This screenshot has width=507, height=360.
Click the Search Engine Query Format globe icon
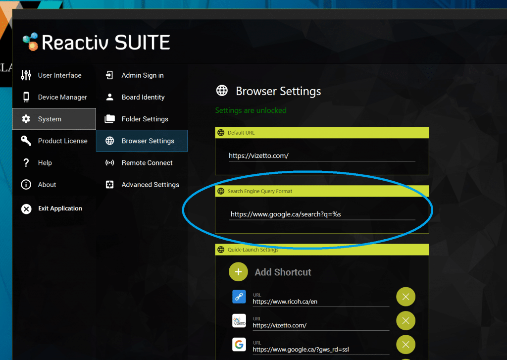(221, 191)
